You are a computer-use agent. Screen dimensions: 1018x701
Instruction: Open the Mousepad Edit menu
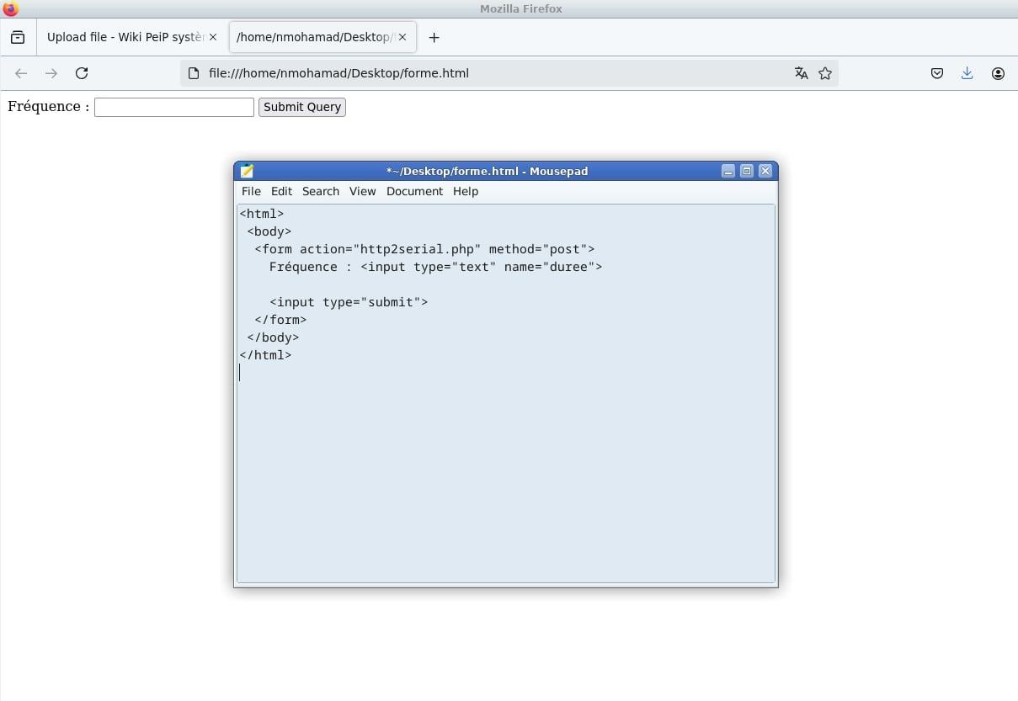tap(281, 191)
